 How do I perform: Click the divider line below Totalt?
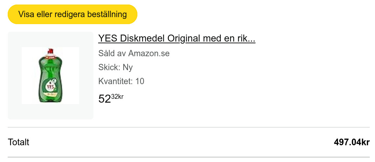189,157
